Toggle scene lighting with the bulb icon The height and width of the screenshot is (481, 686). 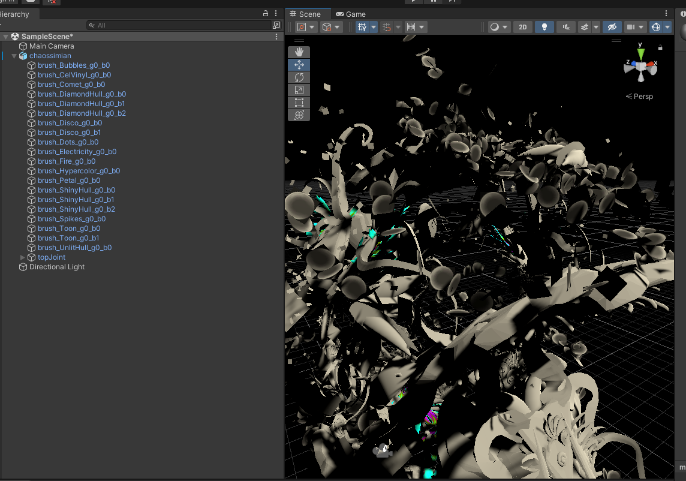(x=544, y=26)
